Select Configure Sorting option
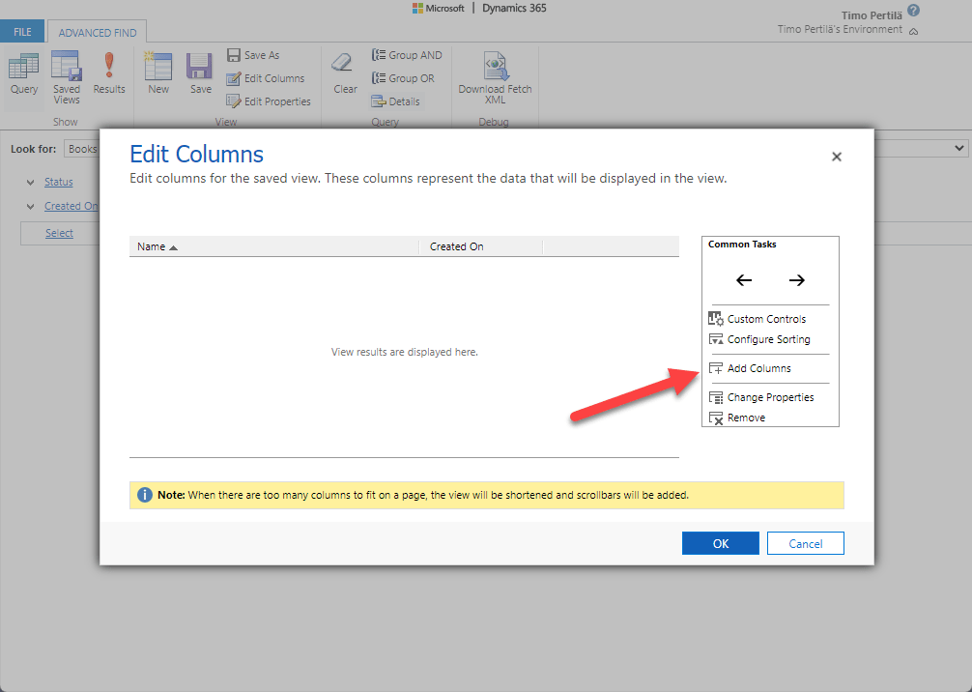Screen dimensions: 972x692 coord(768,339)
